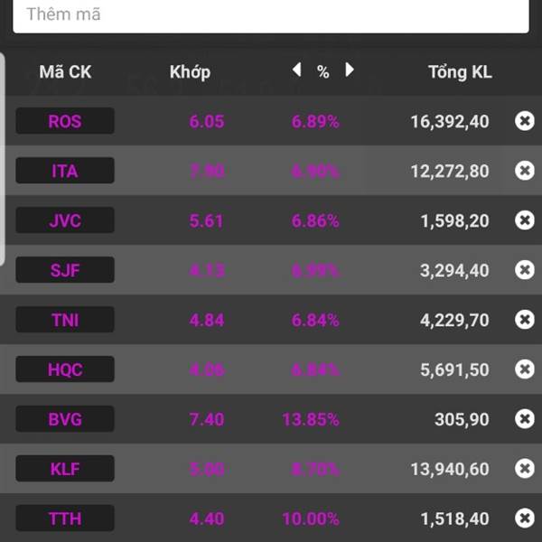Open TTH stock symbol details
542x542 pixels.
(65, 519)
